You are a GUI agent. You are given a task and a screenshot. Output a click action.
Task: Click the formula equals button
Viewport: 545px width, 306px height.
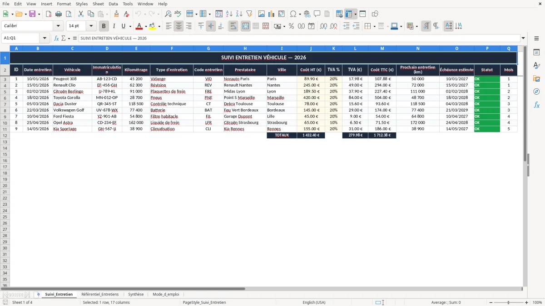point(75,39)
